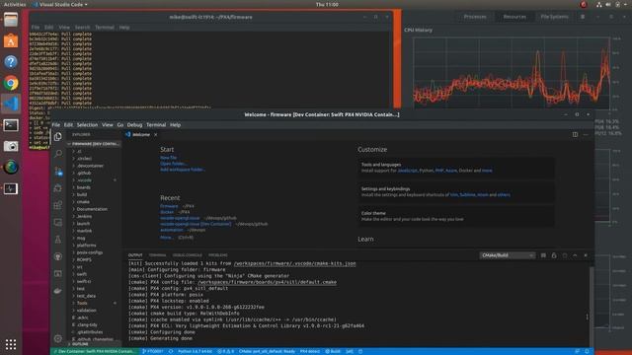Click the Python interpreter status bar entry
This screenshot has height=355, width=632.
[x=195, y=351]
